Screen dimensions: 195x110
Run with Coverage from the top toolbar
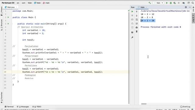[175, 3]
